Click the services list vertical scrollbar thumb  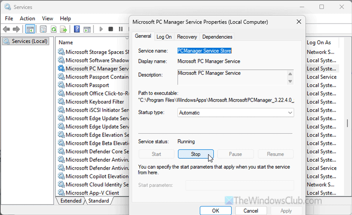tap(347, 123)
